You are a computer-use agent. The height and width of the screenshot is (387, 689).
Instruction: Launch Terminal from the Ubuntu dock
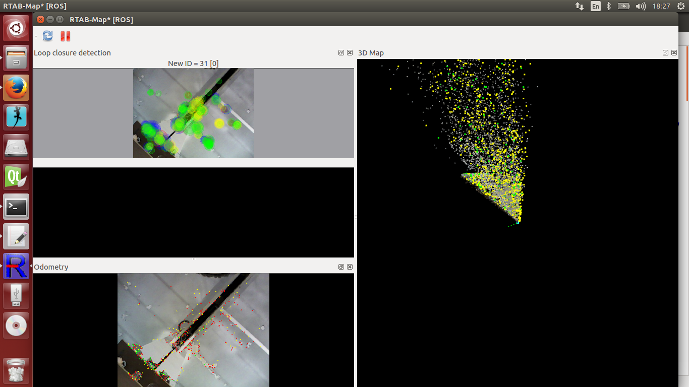(16, 207)
